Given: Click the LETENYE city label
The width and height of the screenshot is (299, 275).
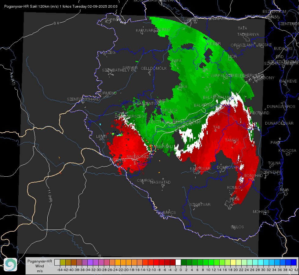Looking at the screenshot, I should click(118, 160).
